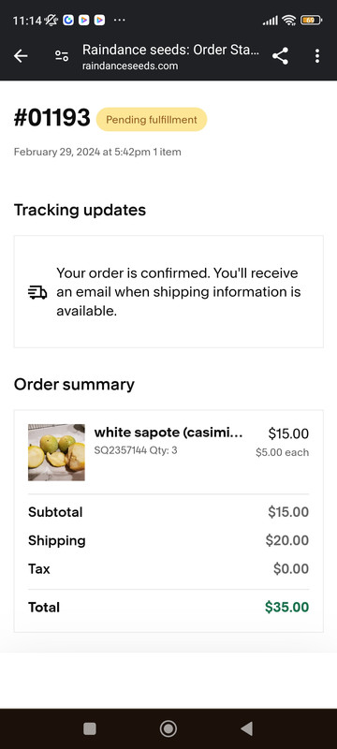Tap the cellular signal strength icon
Screen dimensions: 337x749
point(271,21)
